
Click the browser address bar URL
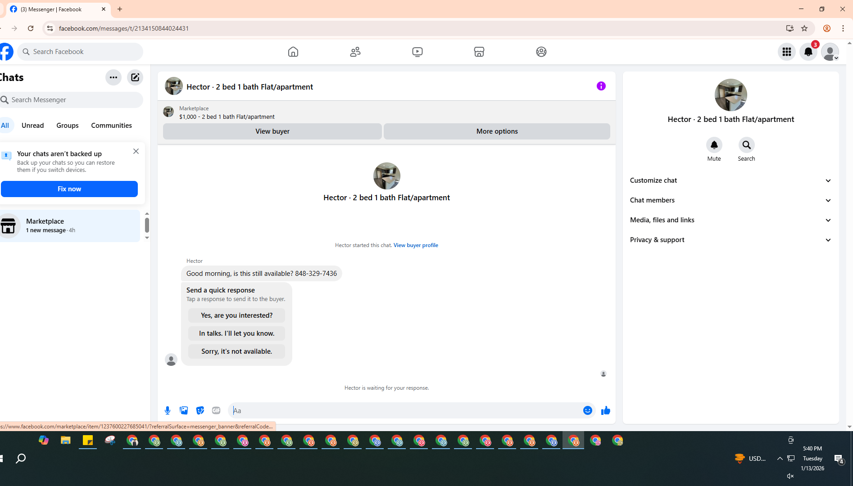pyautogui.click(x=123, y=28)
